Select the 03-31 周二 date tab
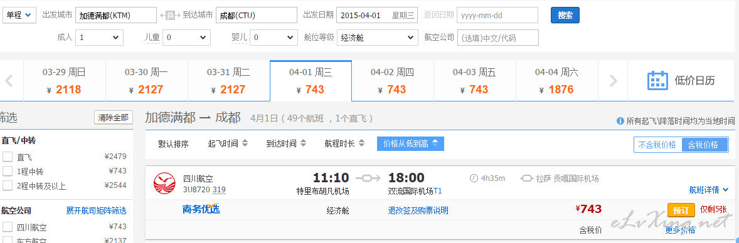This screenshot has height=243, width=739. click(x=228, y=81)
